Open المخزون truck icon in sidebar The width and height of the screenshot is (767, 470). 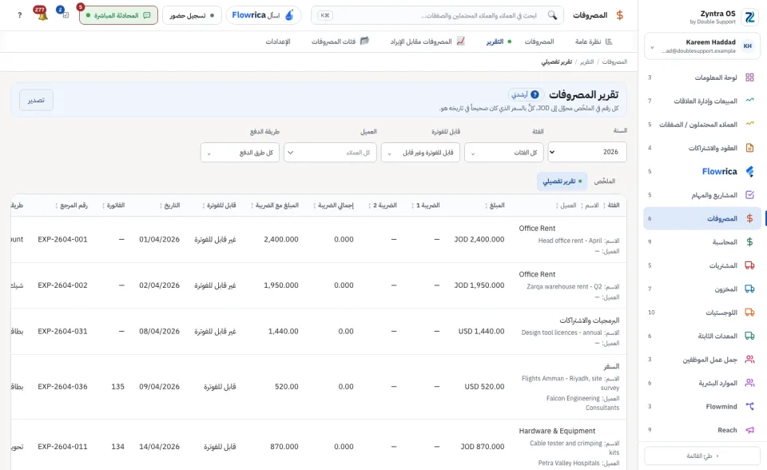point(749,289)
